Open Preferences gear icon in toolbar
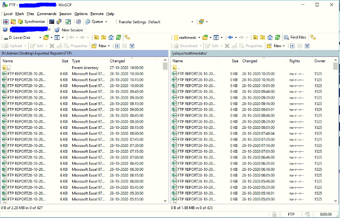 [79, 22]
